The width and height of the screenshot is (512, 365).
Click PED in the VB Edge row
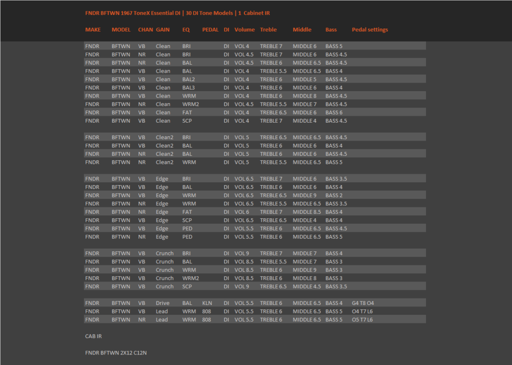click(187, 228)
